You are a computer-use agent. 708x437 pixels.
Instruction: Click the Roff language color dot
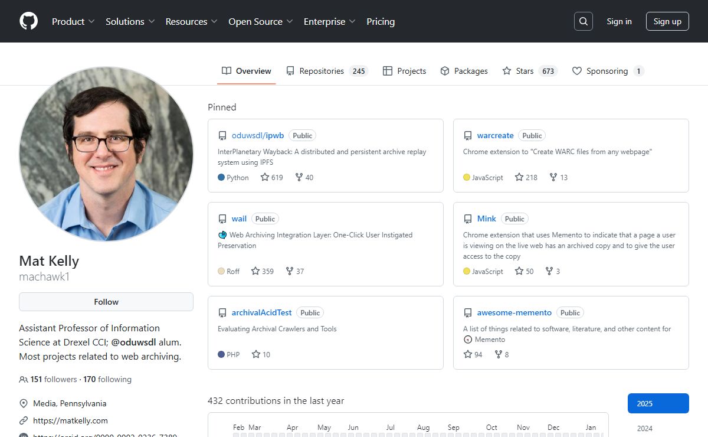click(x=221, y=271)
